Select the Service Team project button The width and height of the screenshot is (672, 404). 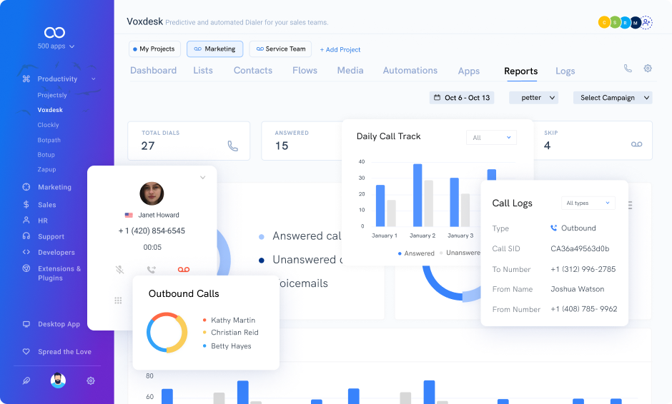click(280, 49)
